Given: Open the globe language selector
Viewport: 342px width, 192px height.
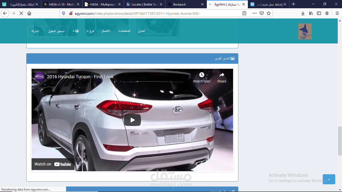Looking at the screenshot, I should (76, 31).
